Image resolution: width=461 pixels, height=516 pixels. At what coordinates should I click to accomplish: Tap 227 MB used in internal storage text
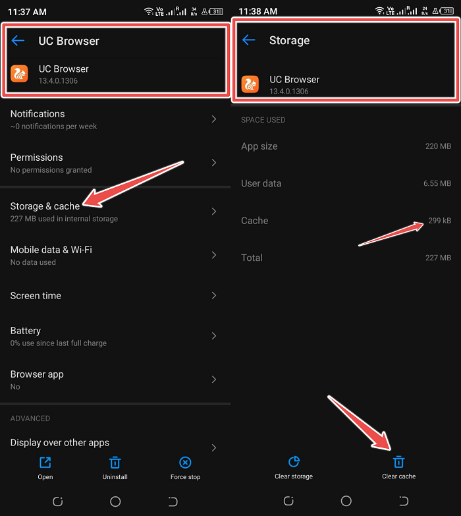point(64,219)
